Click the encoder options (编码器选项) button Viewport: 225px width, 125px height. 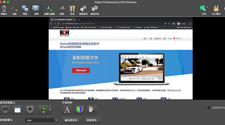pos(72,120)
